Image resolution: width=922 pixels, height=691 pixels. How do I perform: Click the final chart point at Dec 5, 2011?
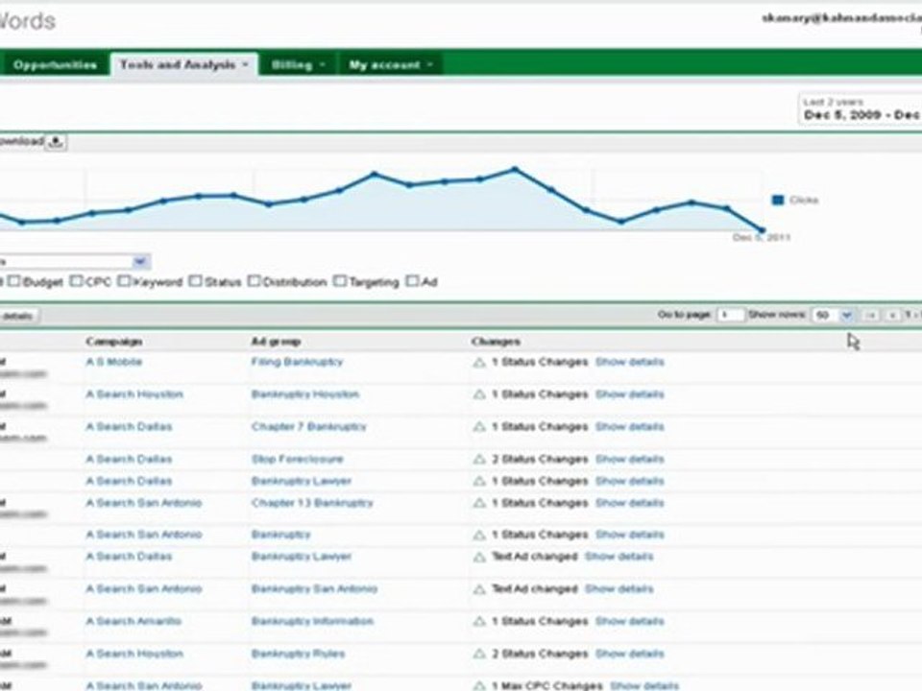(763, 230)
